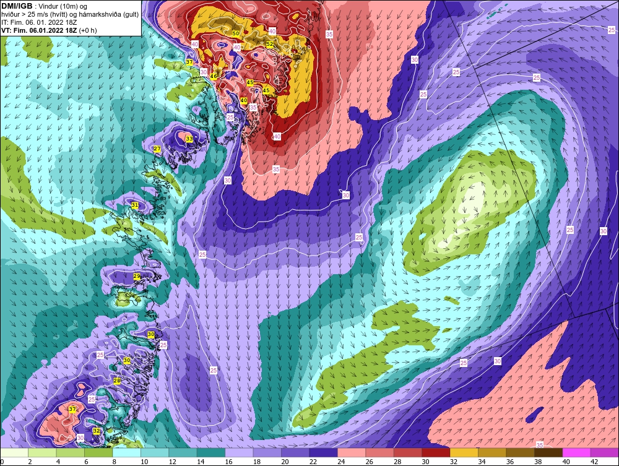Click the 6–8 m/s olive green legend swatch
619x466 pixels.
point(98,452)
